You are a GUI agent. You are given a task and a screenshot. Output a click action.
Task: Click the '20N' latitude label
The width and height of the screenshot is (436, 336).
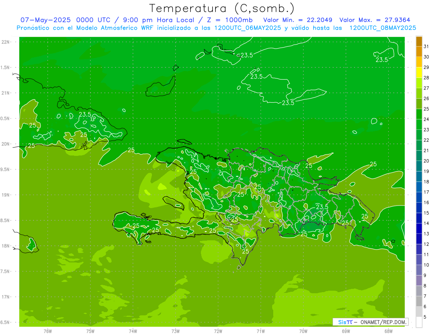[6, 144]
